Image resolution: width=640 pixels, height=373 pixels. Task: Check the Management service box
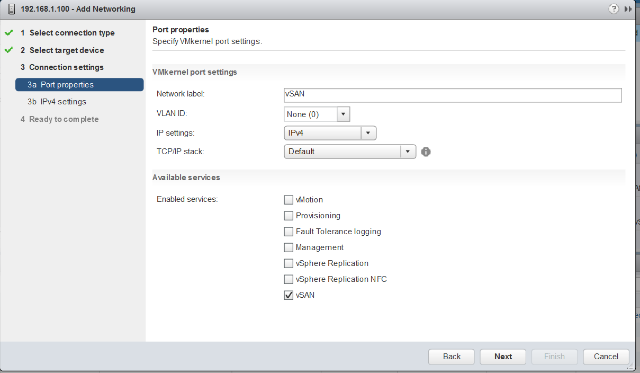[289, 247]
